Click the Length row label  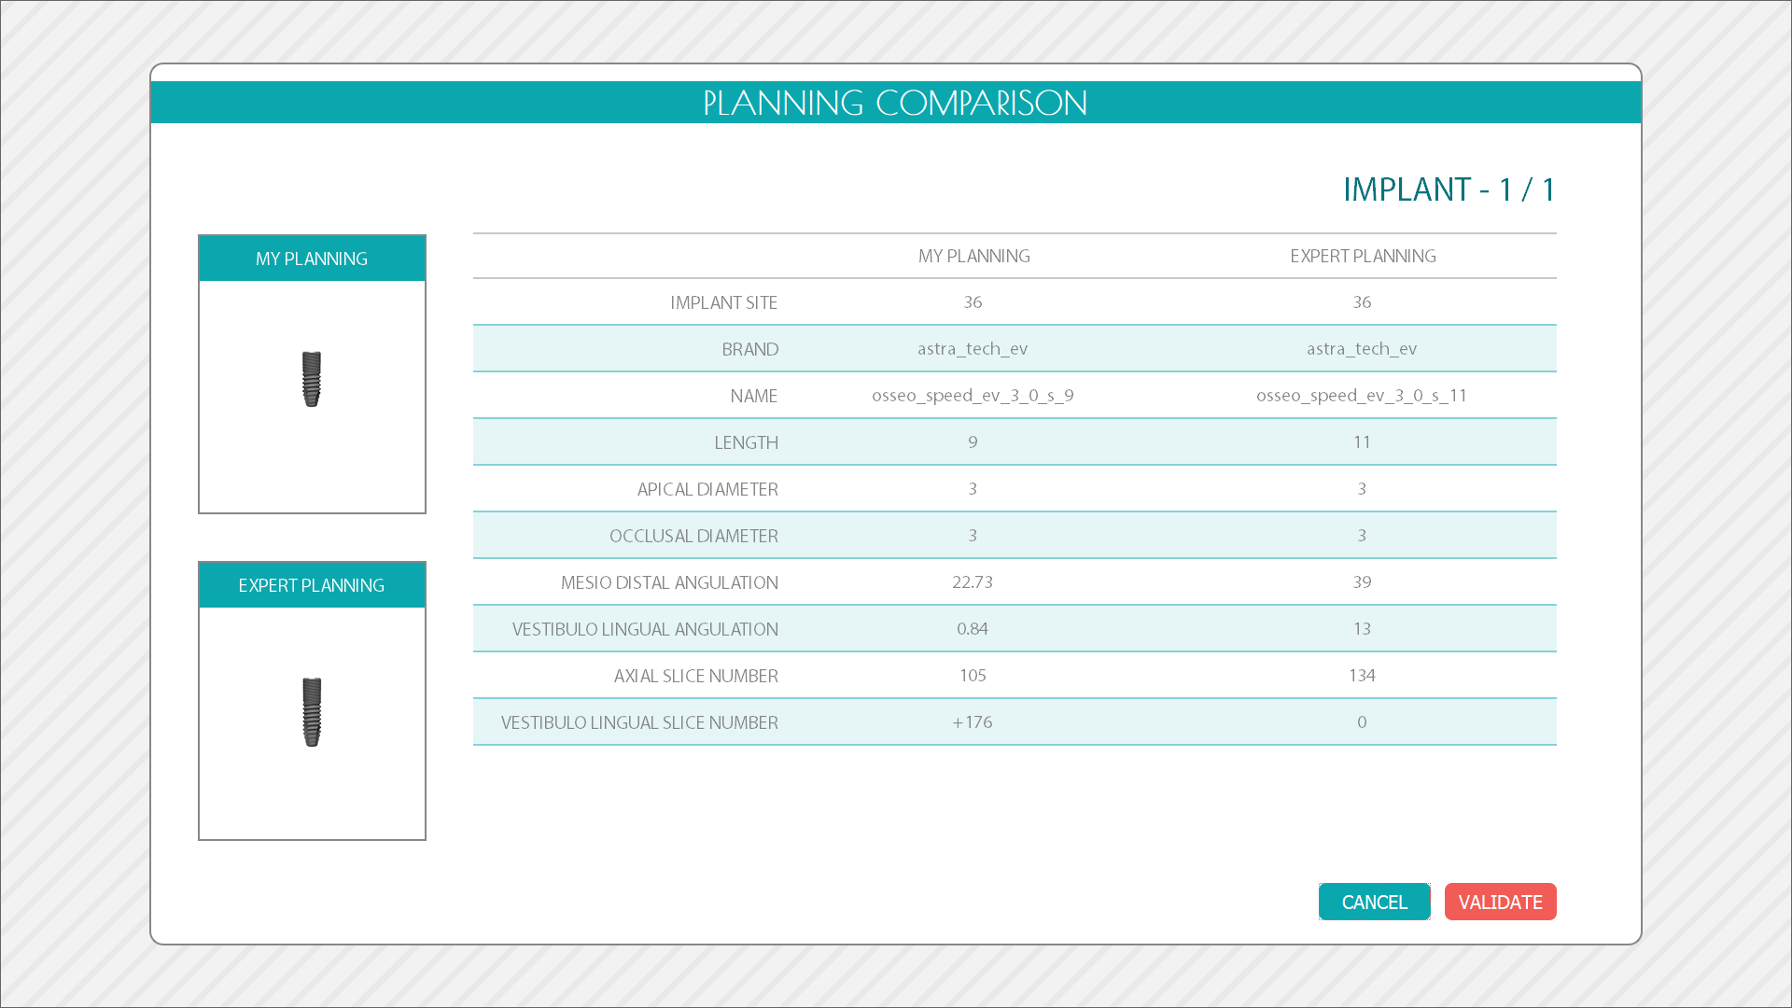point(746,442)
